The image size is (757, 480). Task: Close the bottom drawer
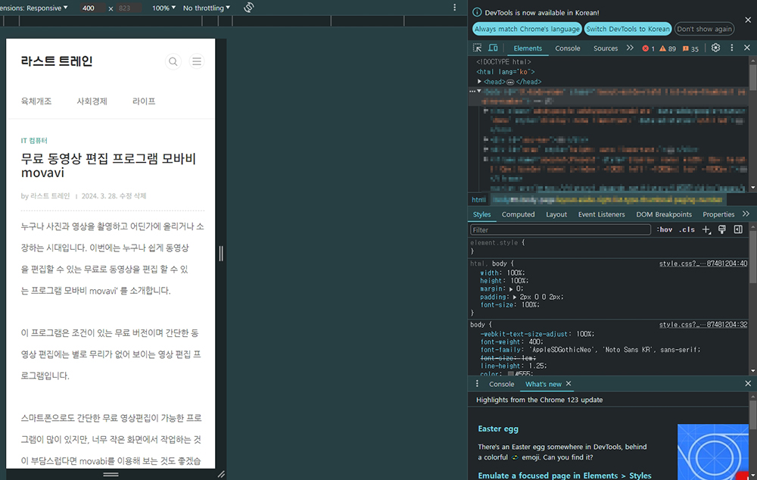pyautogui.click(x=748, y=383)
